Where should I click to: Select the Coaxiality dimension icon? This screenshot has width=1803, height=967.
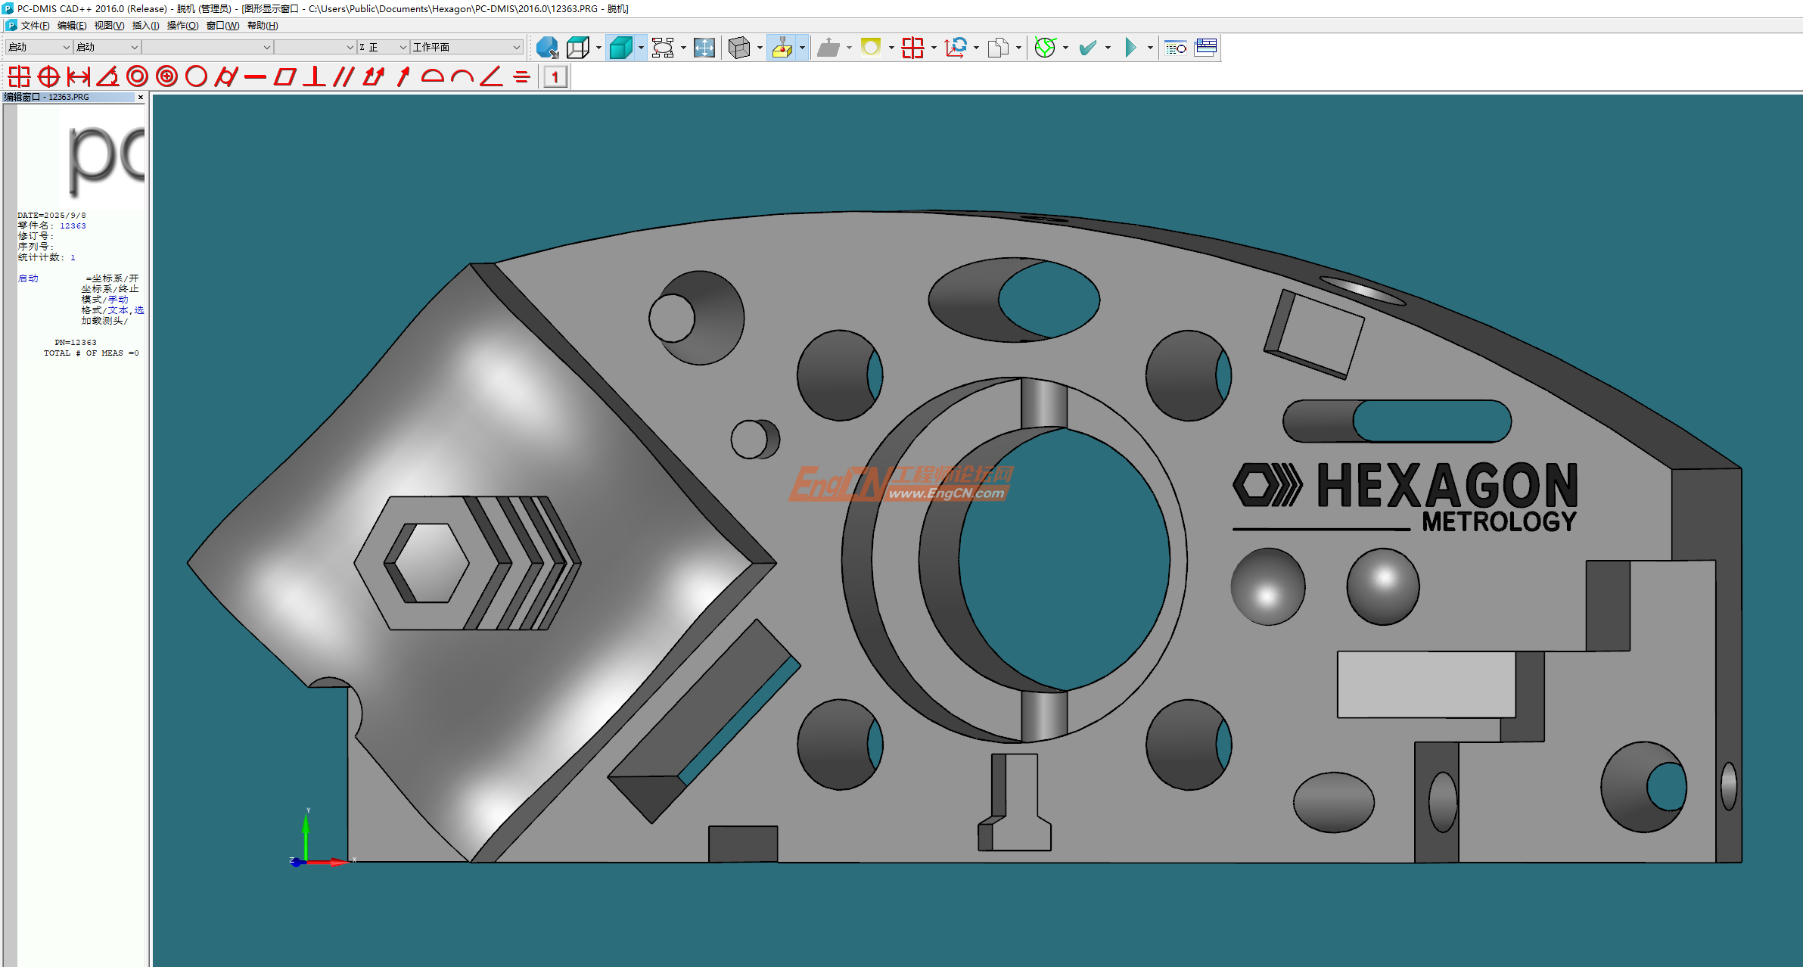[x=166, y=76]
